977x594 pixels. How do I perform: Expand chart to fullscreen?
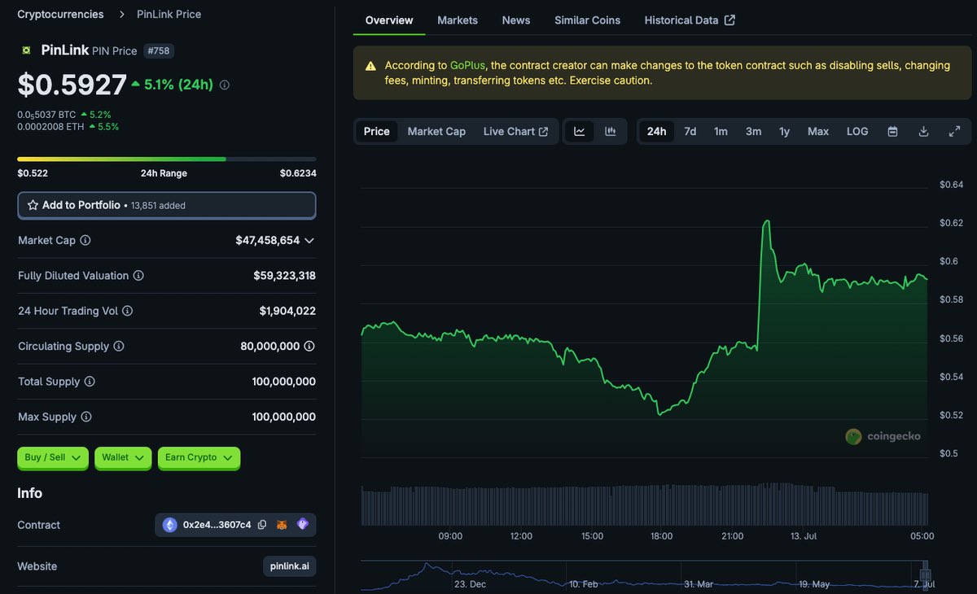(x=955, y=131)
